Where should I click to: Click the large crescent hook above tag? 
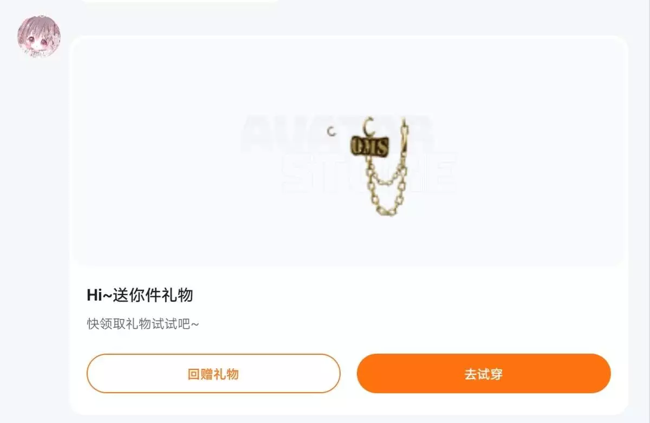coord(369,127)
